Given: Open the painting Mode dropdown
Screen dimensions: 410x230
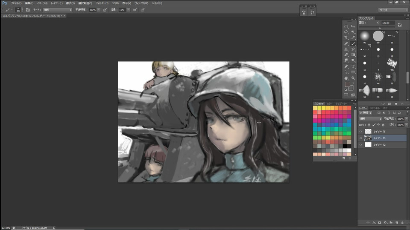Looking at the screenshot, I should click(58, 10).
